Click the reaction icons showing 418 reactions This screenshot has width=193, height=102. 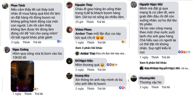click(184, 52)
